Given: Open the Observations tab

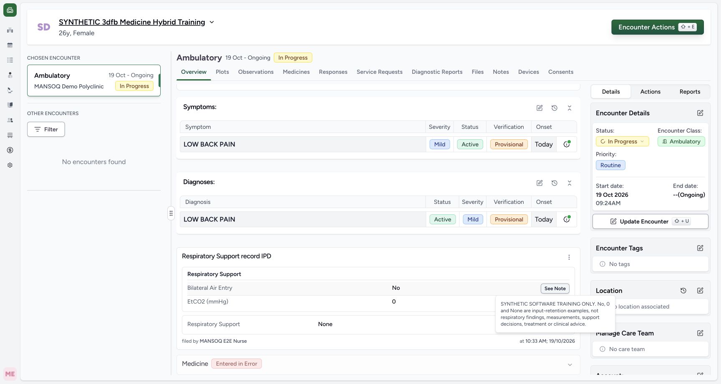Looking at the screenshot, I should click(x=256, y=72).
